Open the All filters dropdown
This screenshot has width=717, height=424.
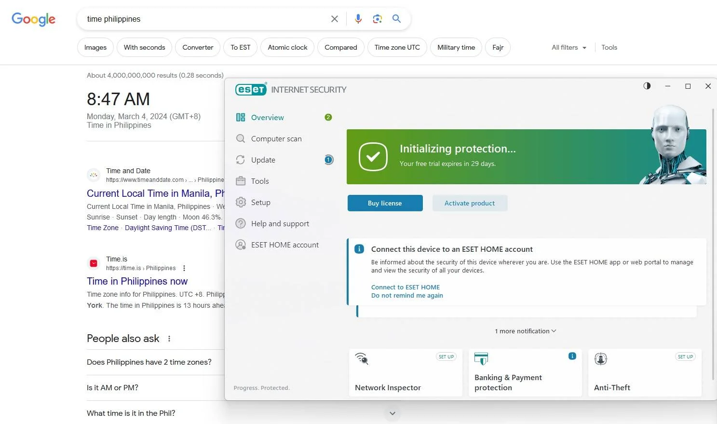tap(569, 47)
